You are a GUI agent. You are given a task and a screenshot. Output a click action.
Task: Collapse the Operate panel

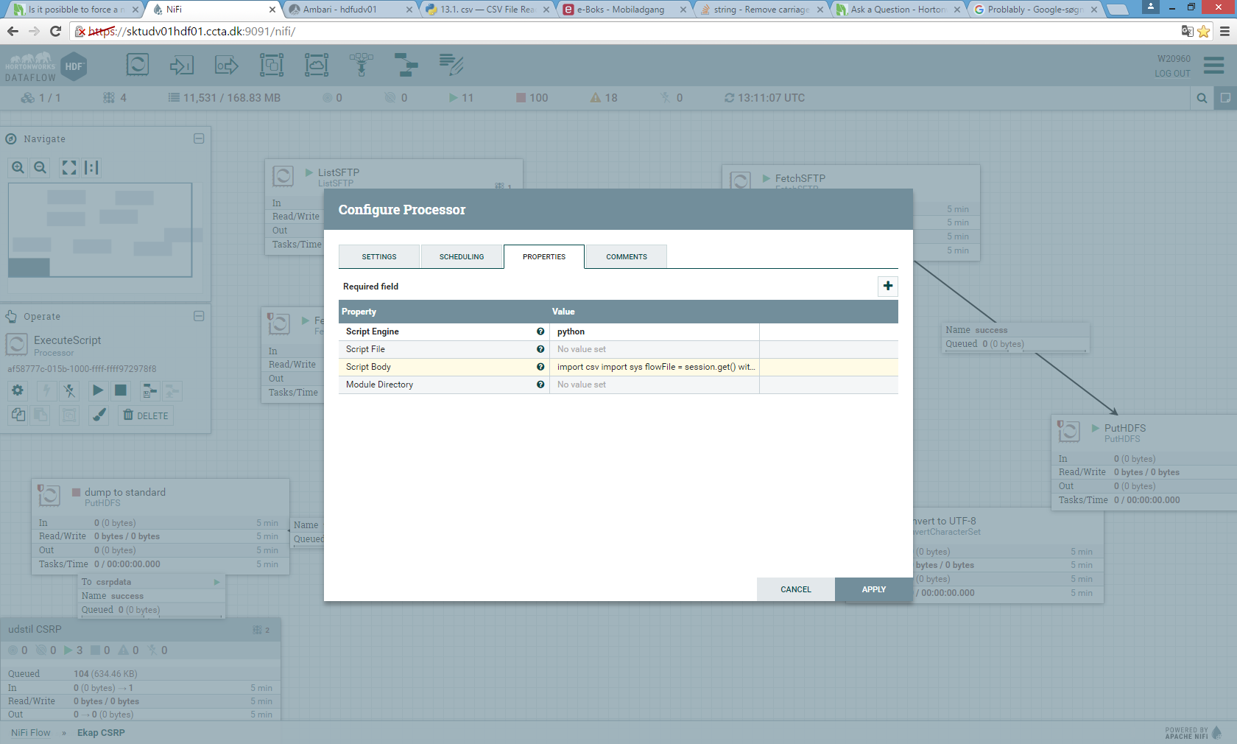[198, 316]
